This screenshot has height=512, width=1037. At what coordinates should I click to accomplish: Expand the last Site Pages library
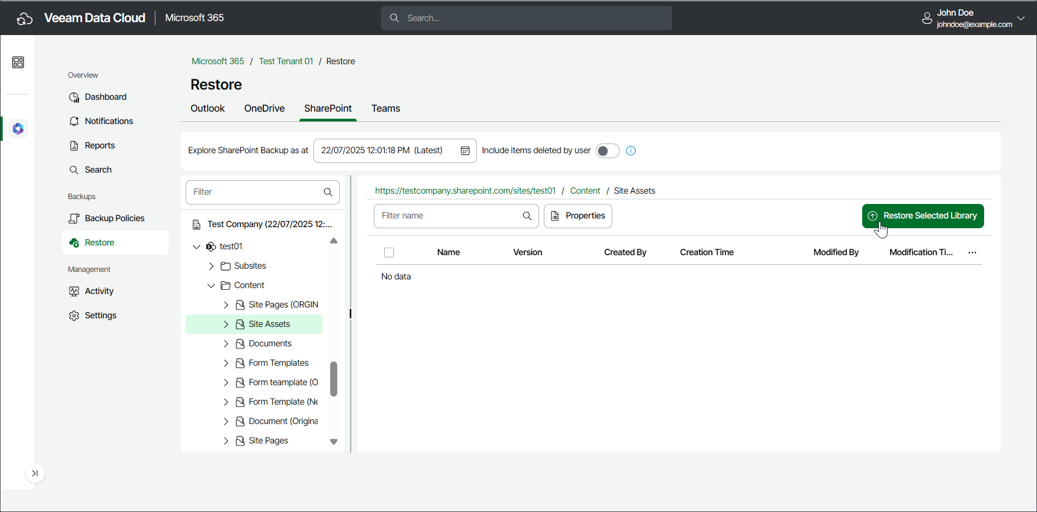click(x=226, y=441)
